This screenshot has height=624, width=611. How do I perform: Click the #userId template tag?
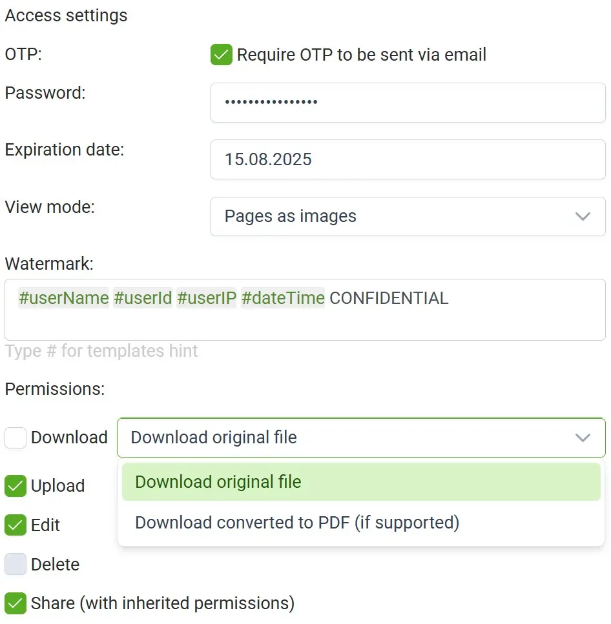143,298
